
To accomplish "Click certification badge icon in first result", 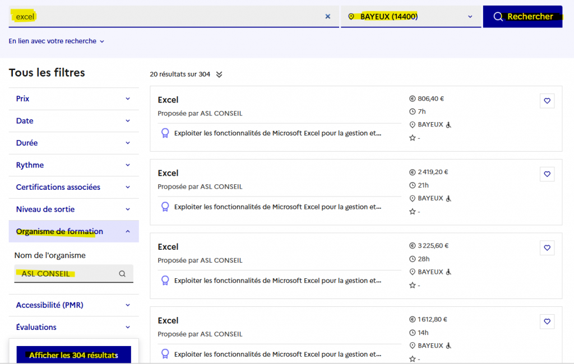I will (x=165, y=133).
